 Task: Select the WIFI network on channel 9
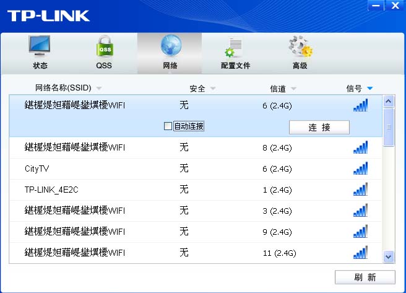[x=196, y=232]
